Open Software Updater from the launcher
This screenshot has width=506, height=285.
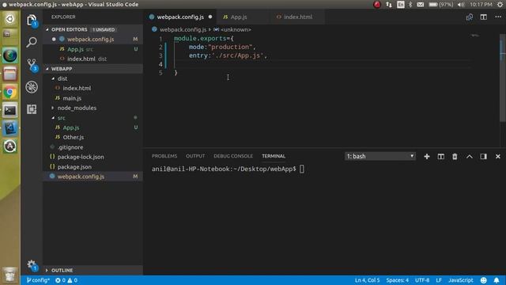coord(10,146)
